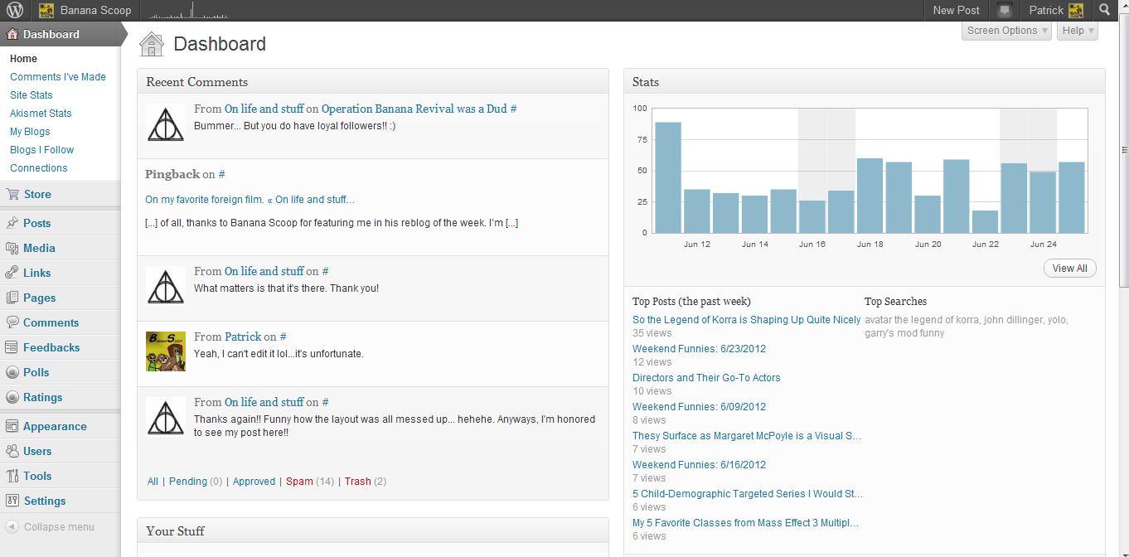Click the notifications speech bubble icon
The image size is (1129, 557).
pyautogui.click(x=1005, y=11)
